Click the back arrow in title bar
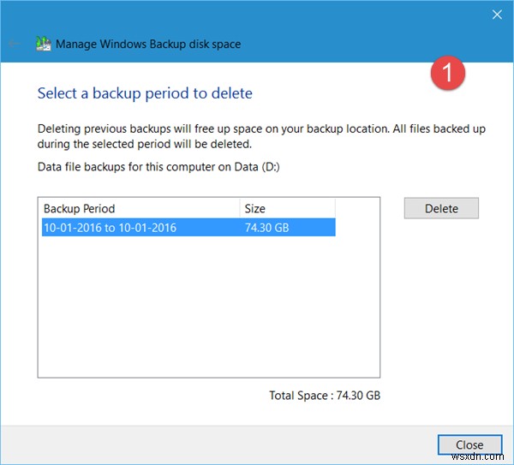Image resolution: width=514 pixels, height=465 pixels. (14, 44)
